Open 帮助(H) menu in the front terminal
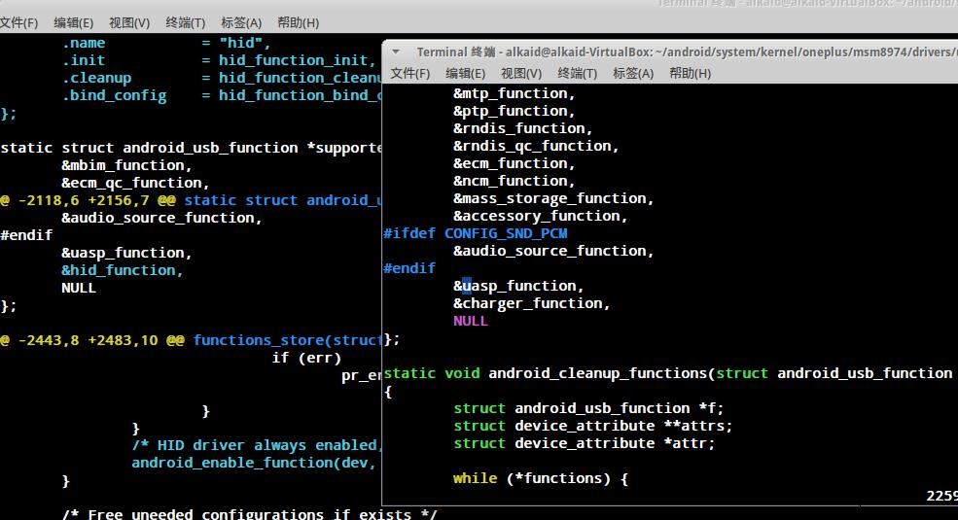The image size is (958, 520). pos(690,73)
